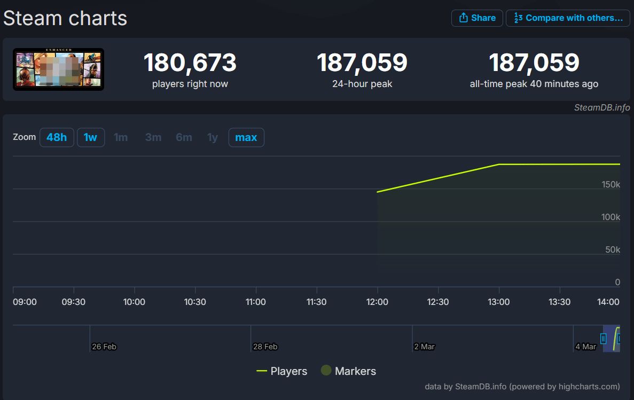Open Compare with others
634x400 pixels.
[568, 18]
